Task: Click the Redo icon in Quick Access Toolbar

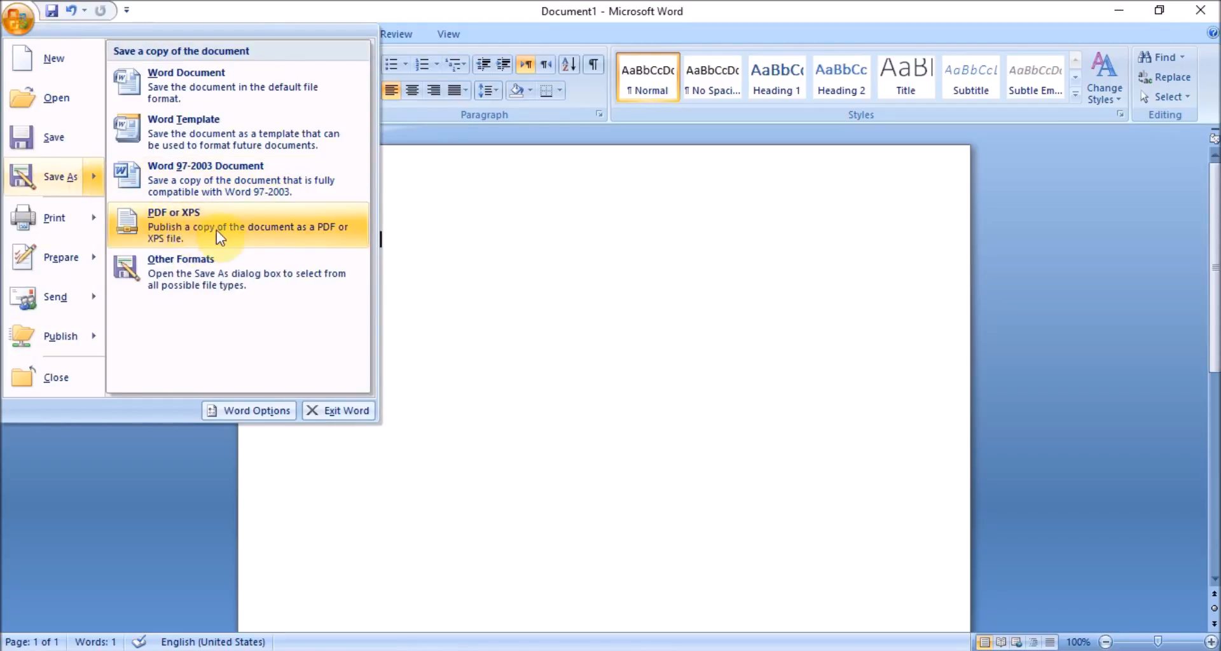Action: 100,11
